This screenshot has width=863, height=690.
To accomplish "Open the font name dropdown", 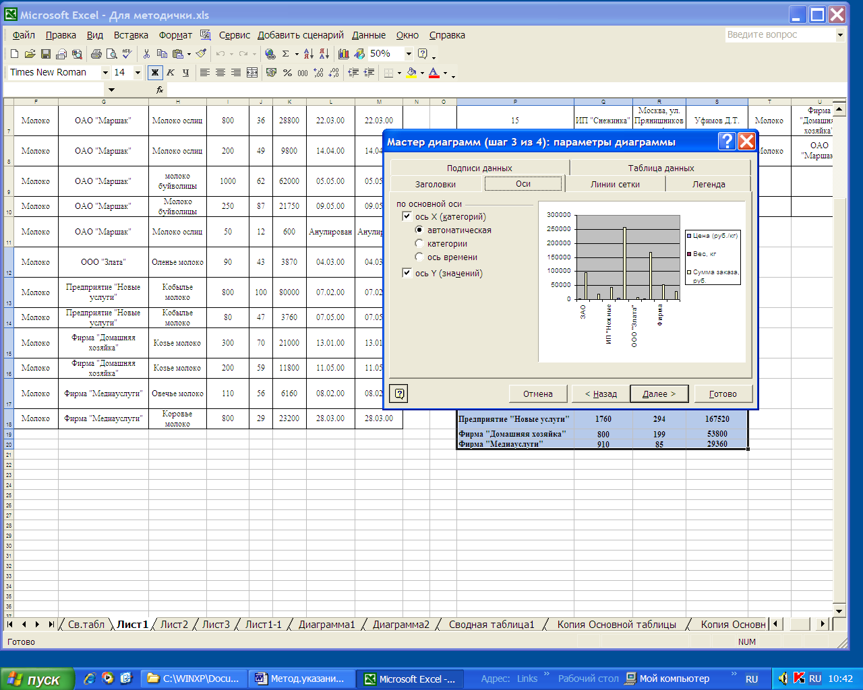I will coord(105,73).
